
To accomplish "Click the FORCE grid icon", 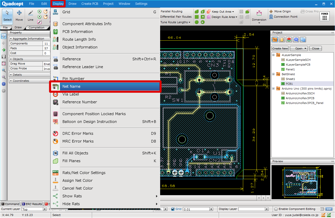I will click(x=325, y=16).
